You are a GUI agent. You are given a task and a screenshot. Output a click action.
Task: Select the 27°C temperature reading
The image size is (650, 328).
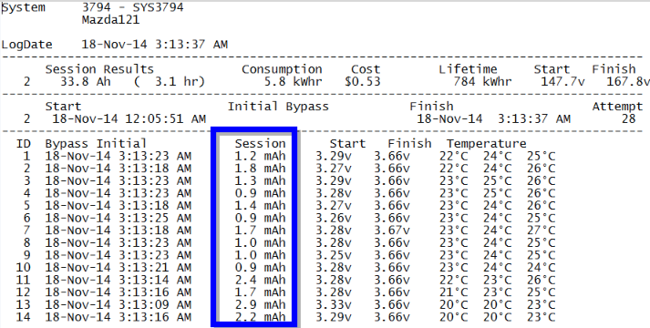(541, 231)
